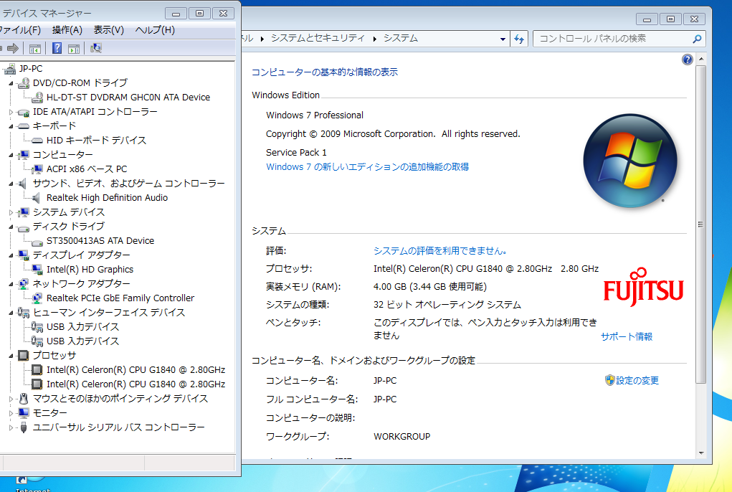
Task: Toggle the show/hide console tree toolbar icon
Action: (35, 48)
